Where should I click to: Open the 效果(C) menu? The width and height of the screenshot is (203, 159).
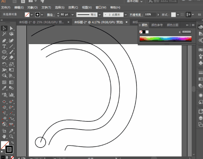73,8
